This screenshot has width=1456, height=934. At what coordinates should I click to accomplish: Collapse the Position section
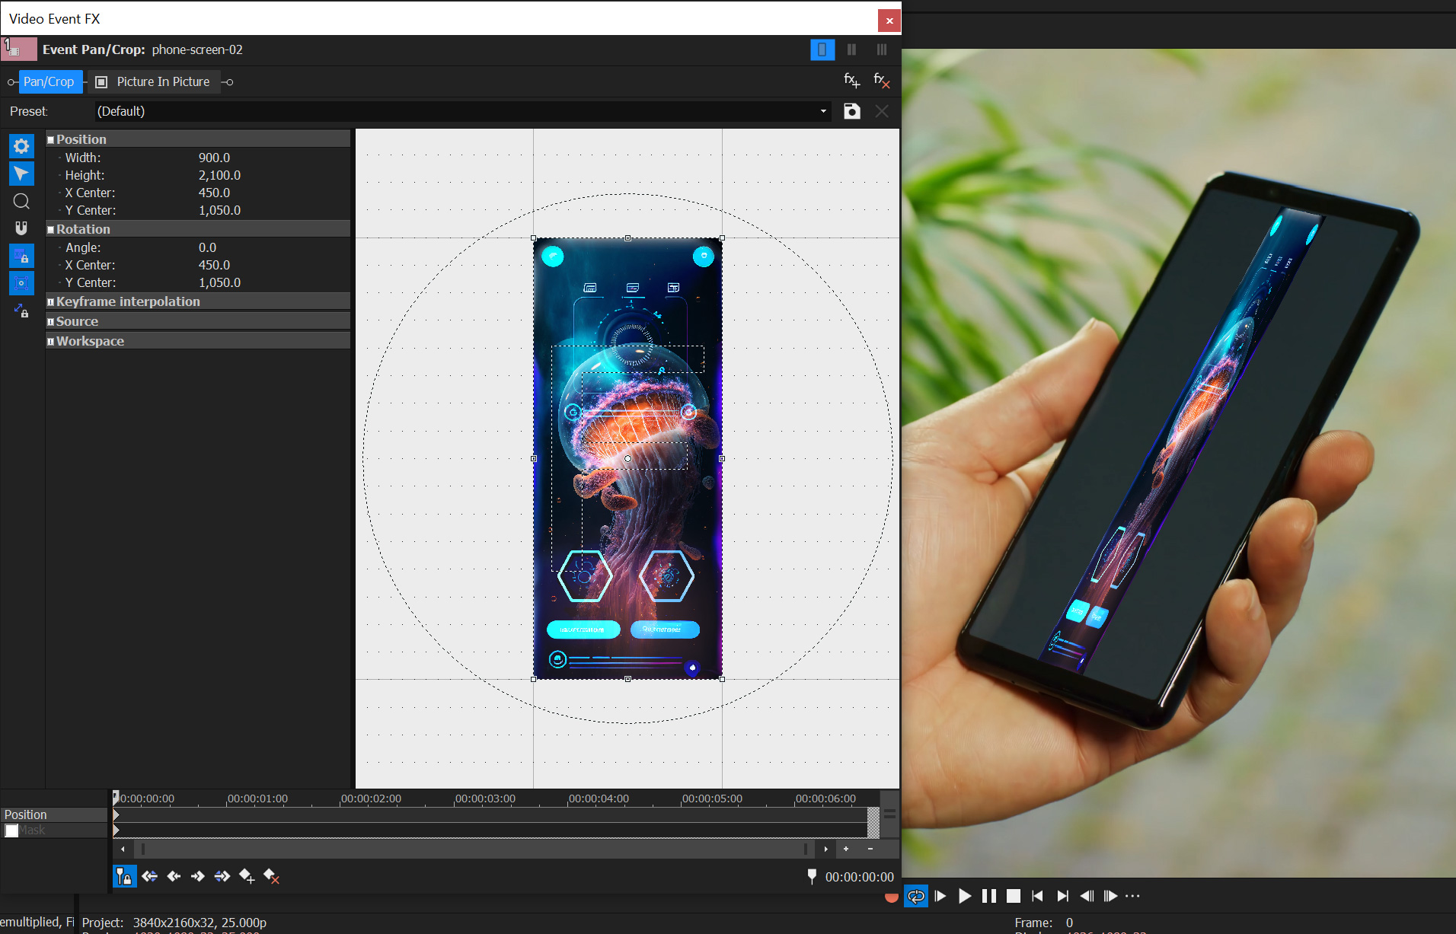[51, 140]
